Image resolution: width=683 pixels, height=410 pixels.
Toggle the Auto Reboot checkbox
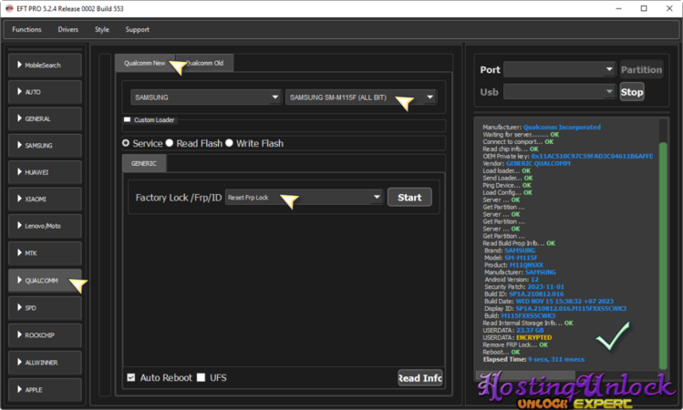[131, 377]
